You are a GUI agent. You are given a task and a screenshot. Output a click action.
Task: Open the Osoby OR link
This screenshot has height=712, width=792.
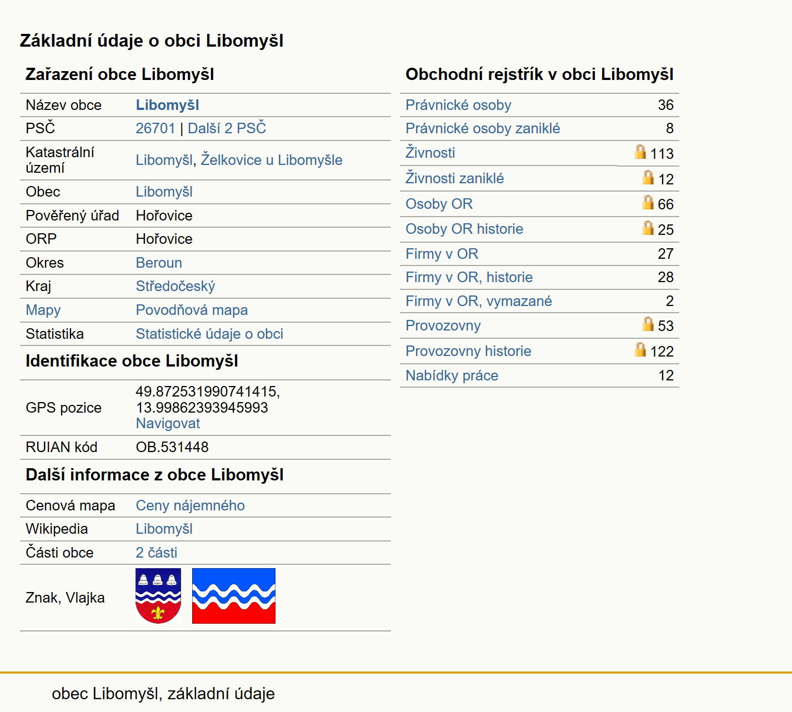point(439,204)
